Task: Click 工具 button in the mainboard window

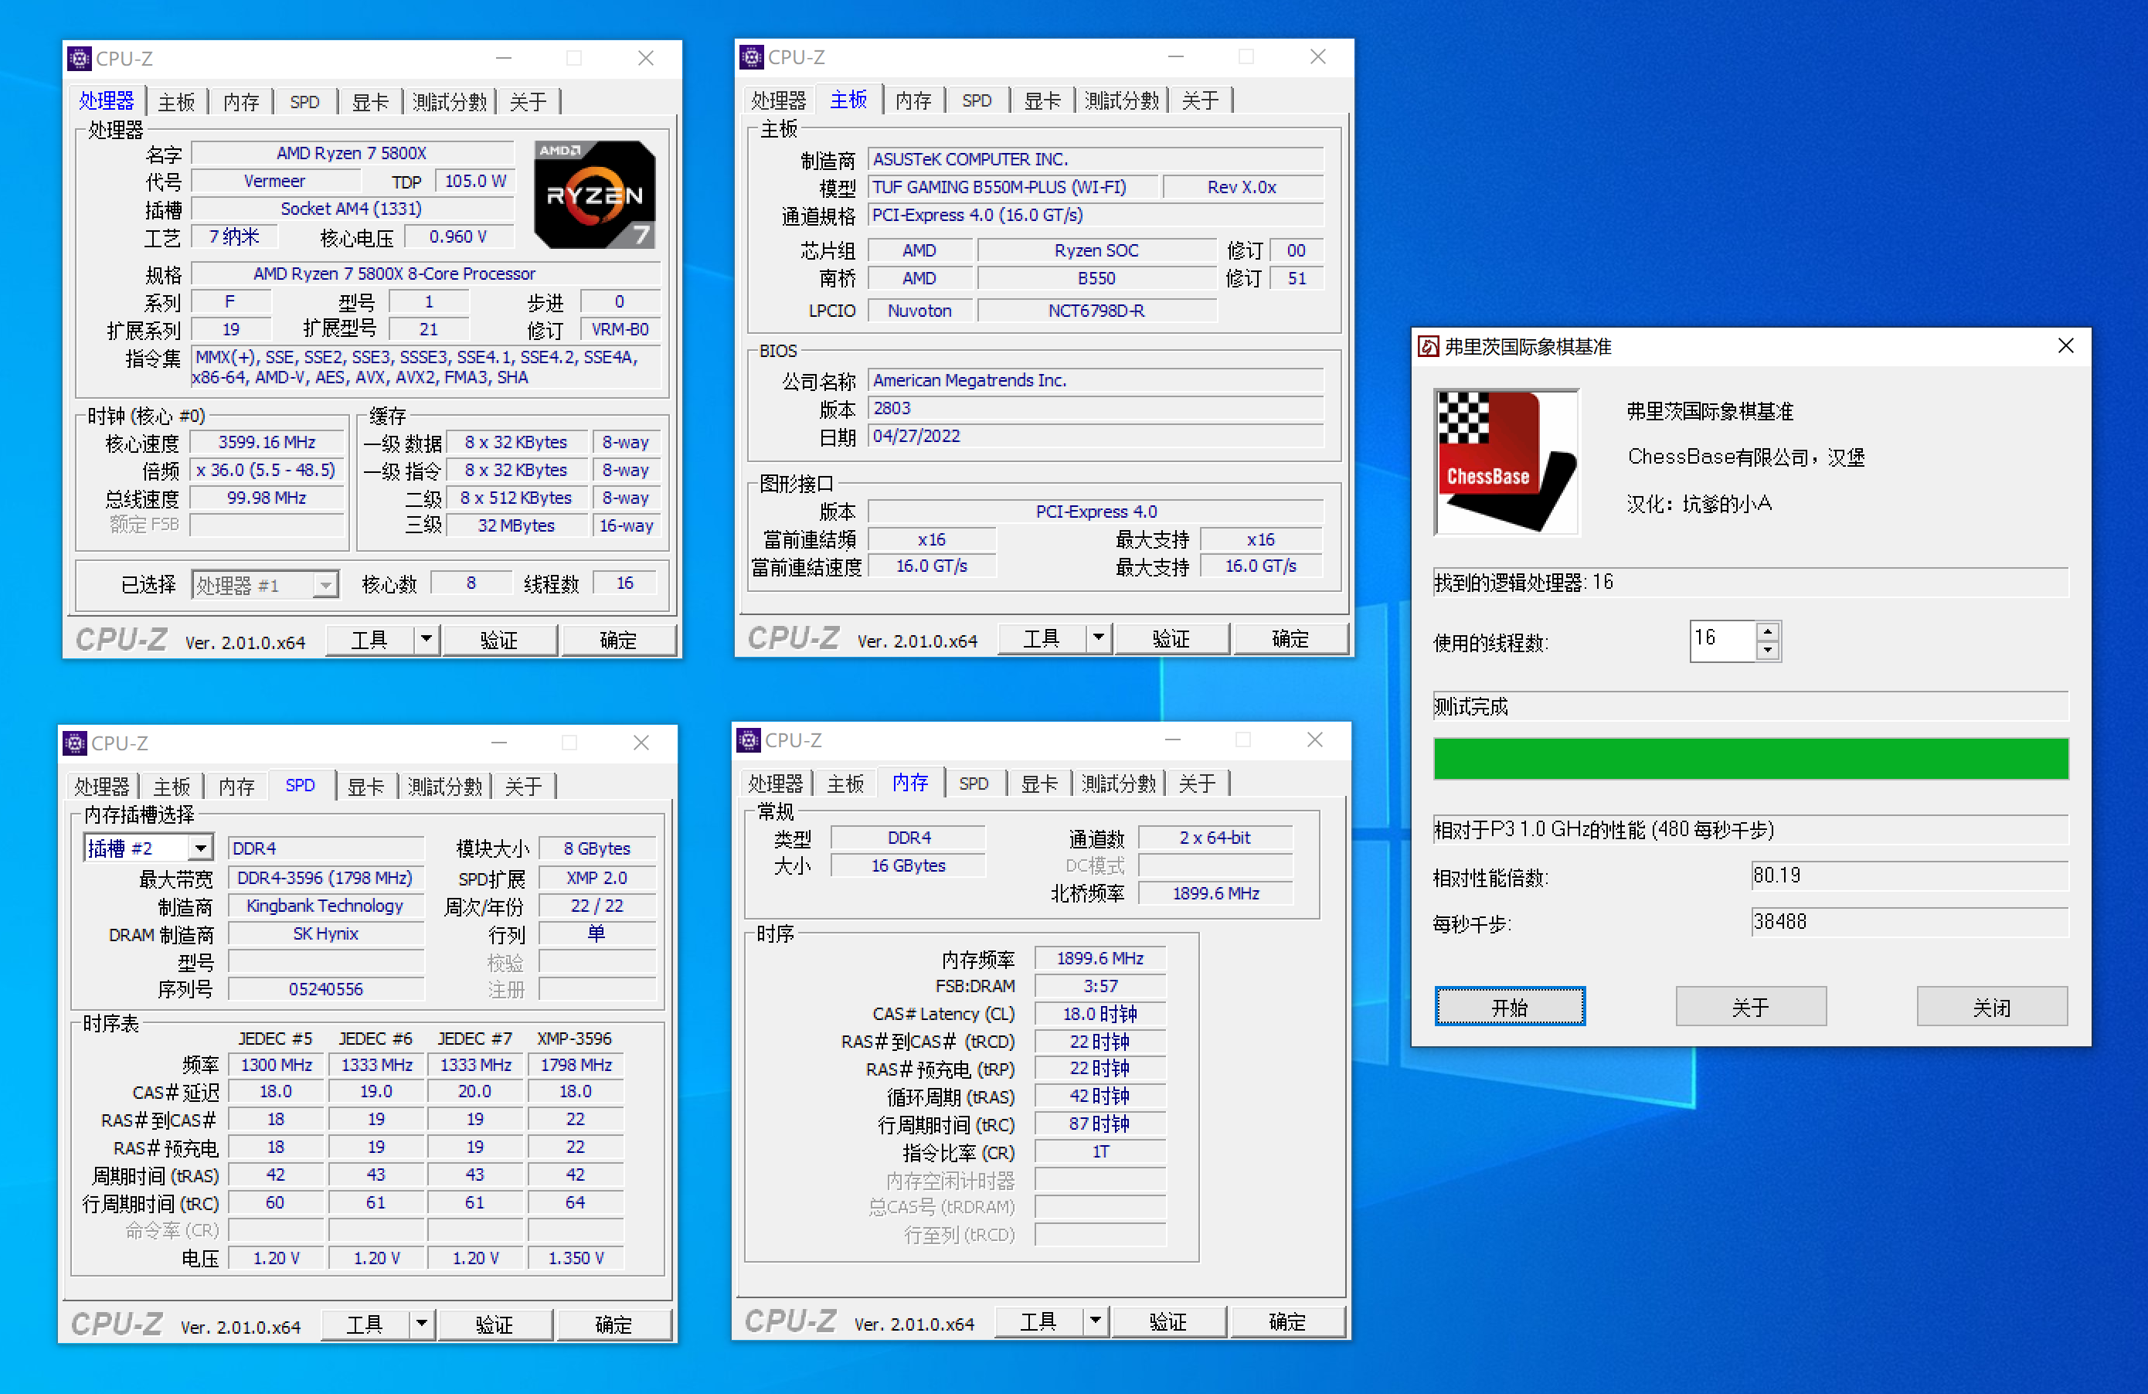Action: pyautogui.click(x=1042, y=638)
